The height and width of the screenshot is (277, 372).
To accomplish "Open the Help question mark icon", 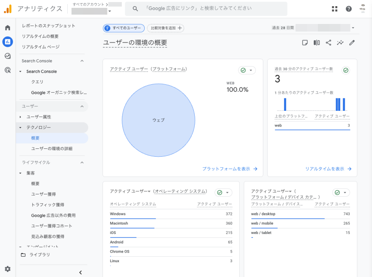I will (348, 9).
